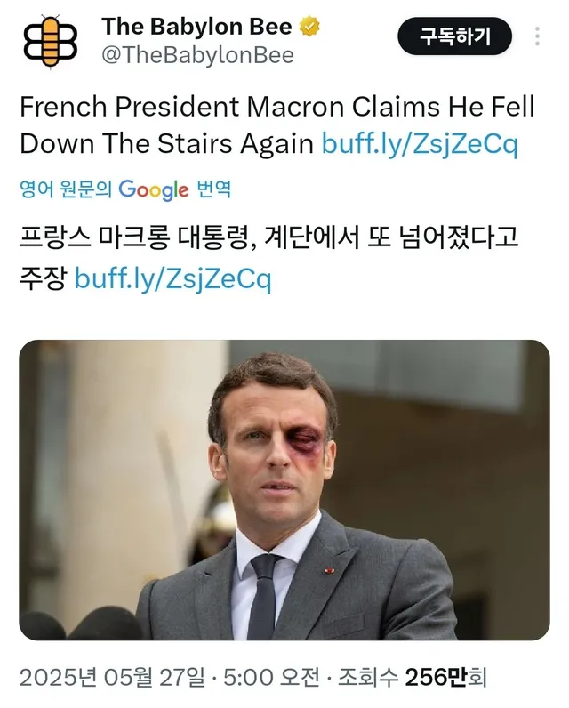Click the Google logo in translation label

coord(153,189)
